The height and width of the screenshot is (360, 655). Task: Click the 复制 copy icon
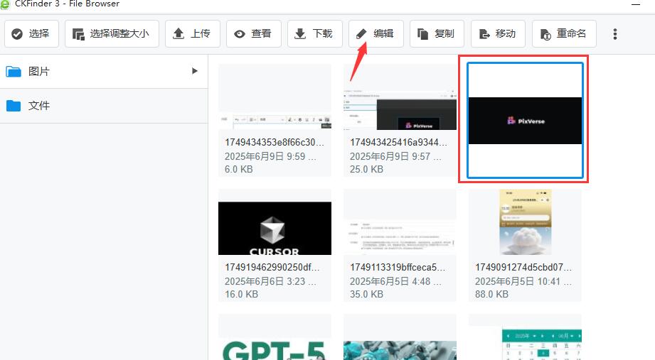422,33
